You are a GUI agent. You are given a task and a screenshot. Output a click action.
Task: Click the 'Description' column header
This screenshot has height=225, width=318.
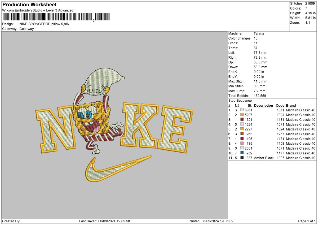tap(263, 106)
